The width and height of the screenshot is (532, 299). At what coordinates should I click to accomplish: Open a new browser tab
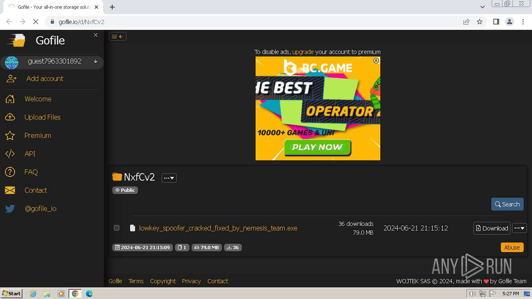click(x=112, y=7)
